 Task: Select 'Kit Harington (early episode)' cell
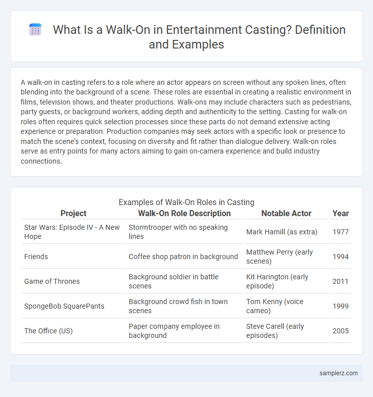[286, 281]
